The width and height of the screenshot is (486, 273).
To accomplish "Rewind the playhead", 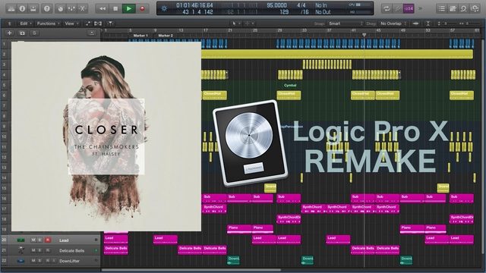I will [103, 8].
